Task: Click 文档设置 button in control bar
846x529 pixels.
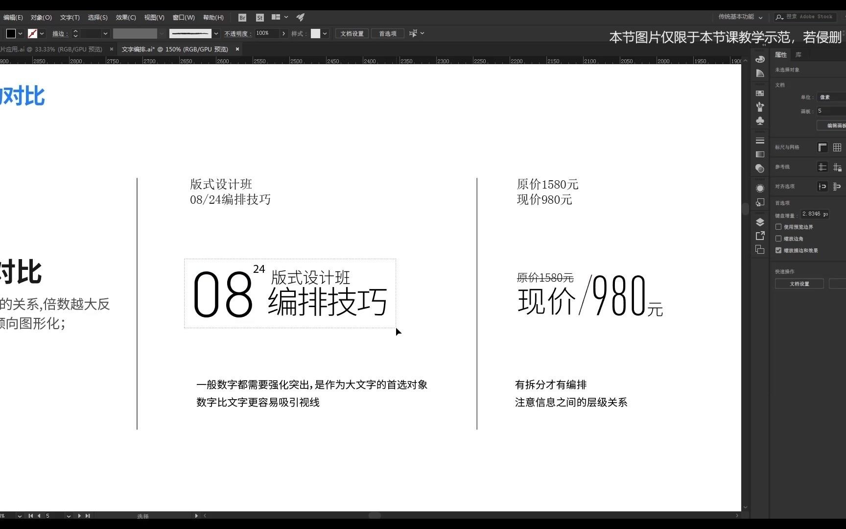Action: [x=352, y=34]
